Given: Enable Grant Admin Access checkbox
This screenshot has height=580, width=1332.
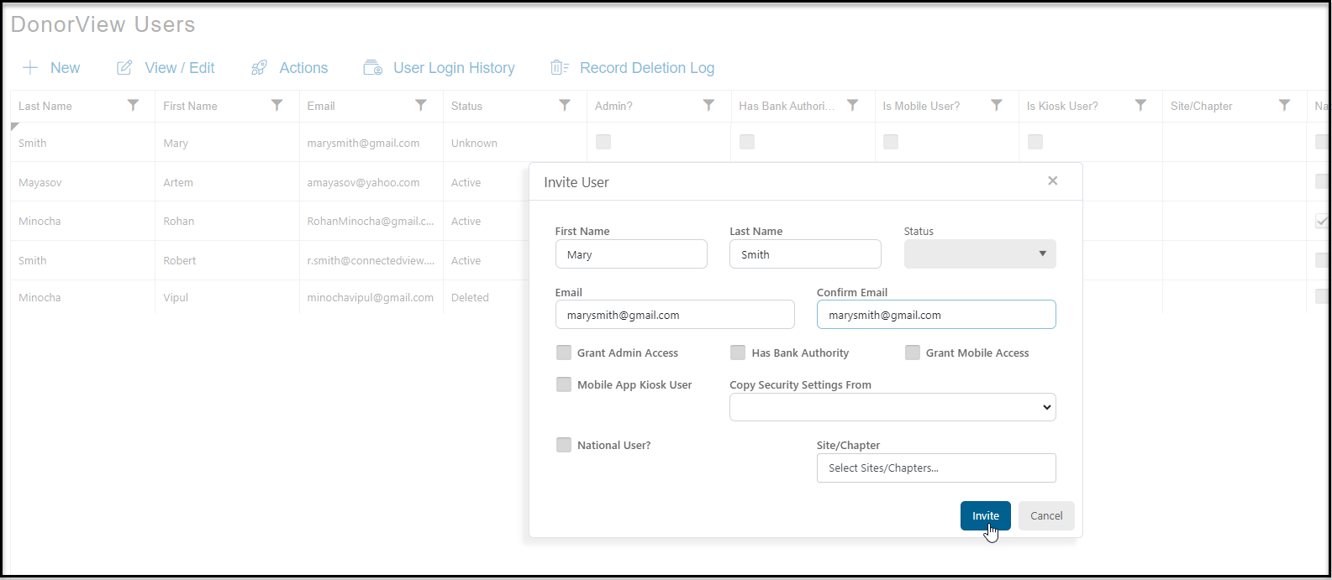Looking at the screenshot, I should 564,353.
